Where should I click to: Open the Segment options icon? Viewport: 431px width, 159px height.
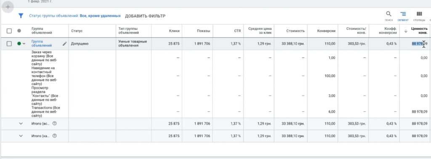(403, 14)
